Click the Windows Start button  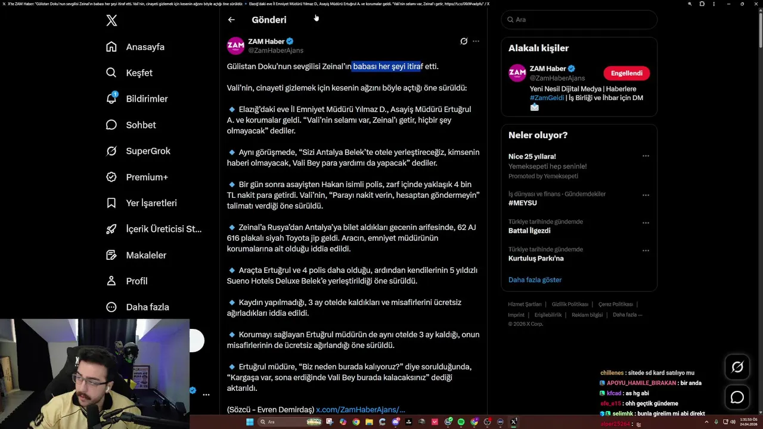point(250,422)
